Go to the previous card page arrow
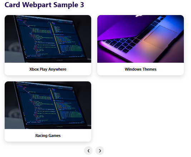This screenshot has height=157, width=191. 88,151
